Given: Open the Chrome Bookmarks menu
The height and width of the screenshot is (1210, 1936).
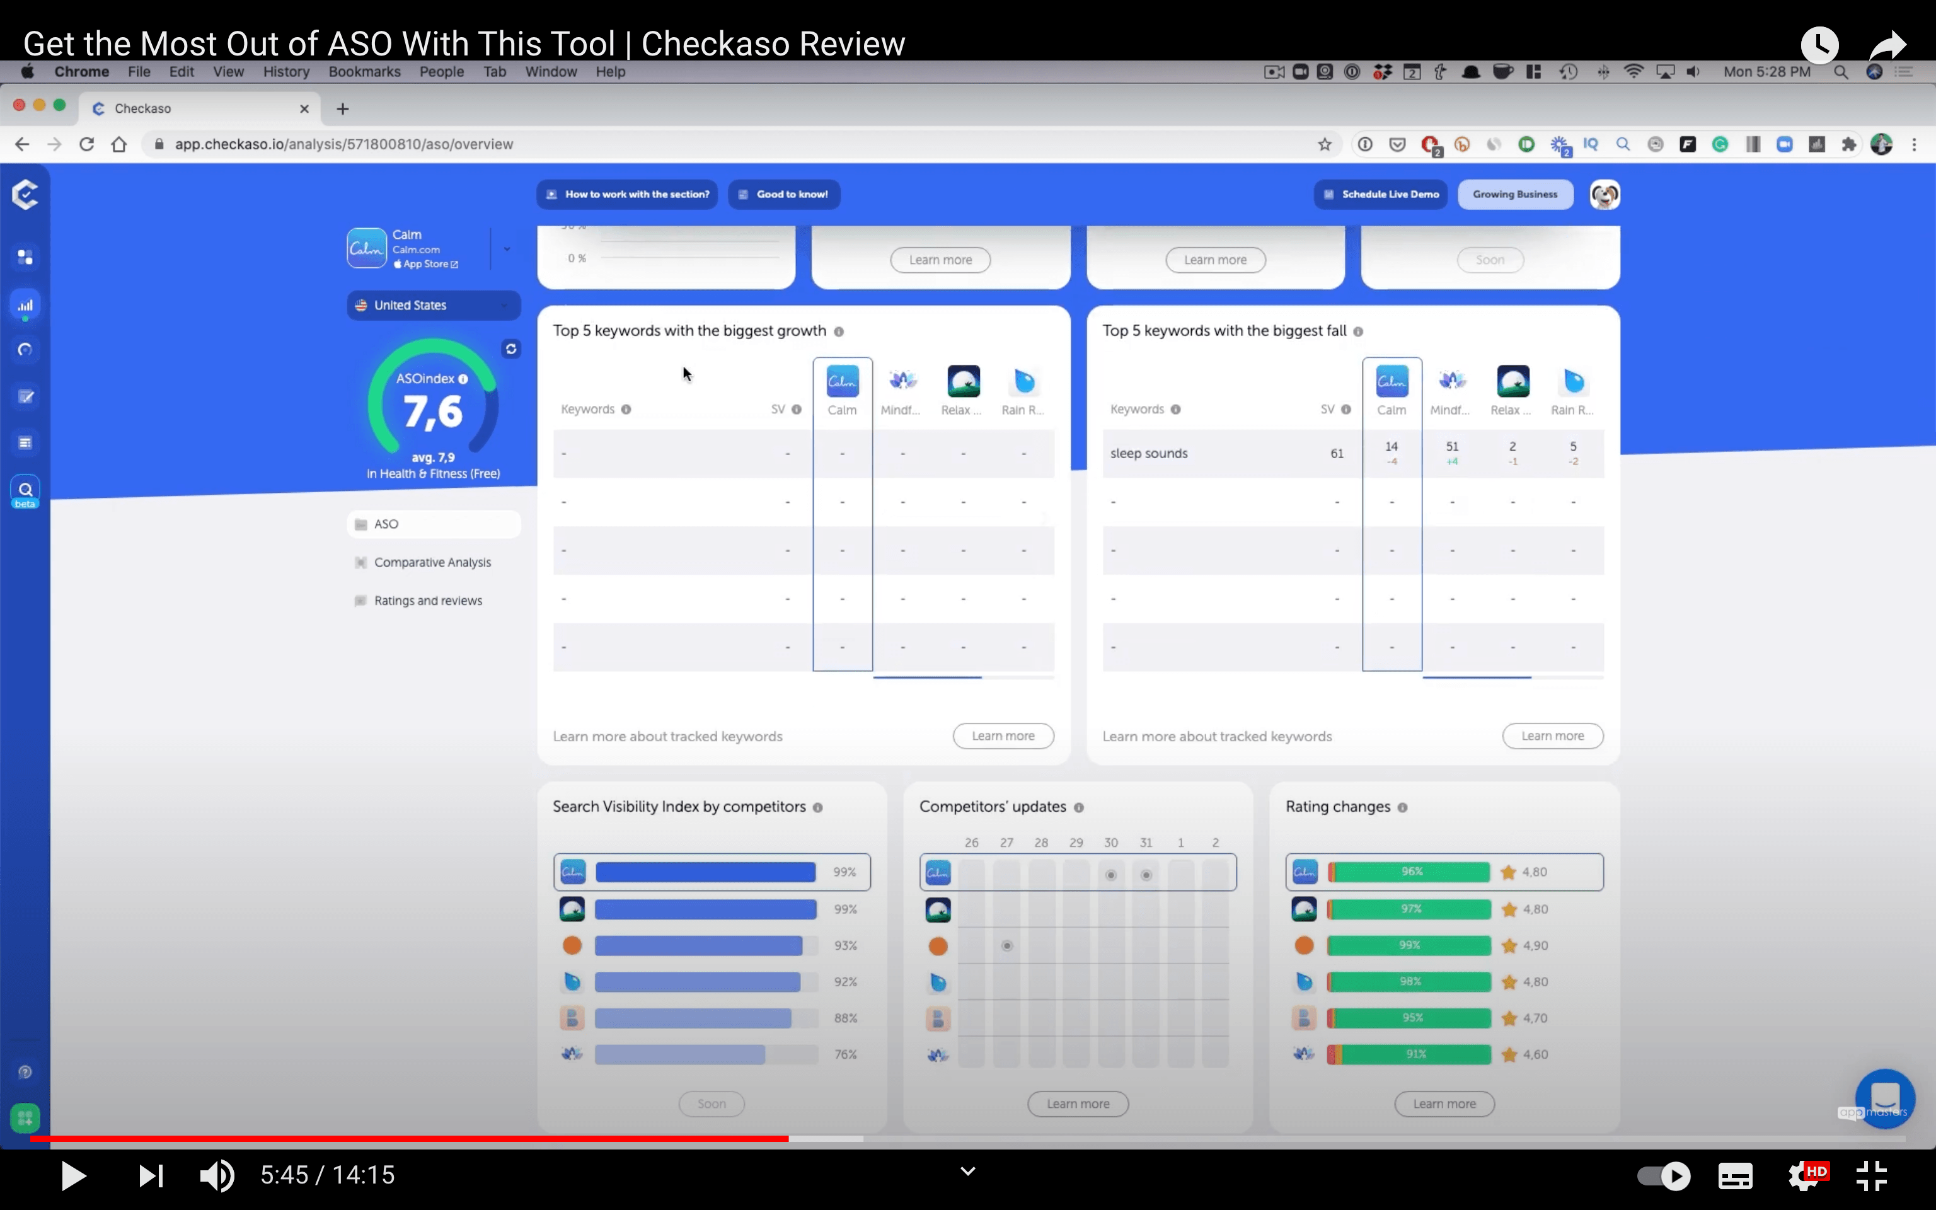Looking at the screenshot, I should pos(364,71).
